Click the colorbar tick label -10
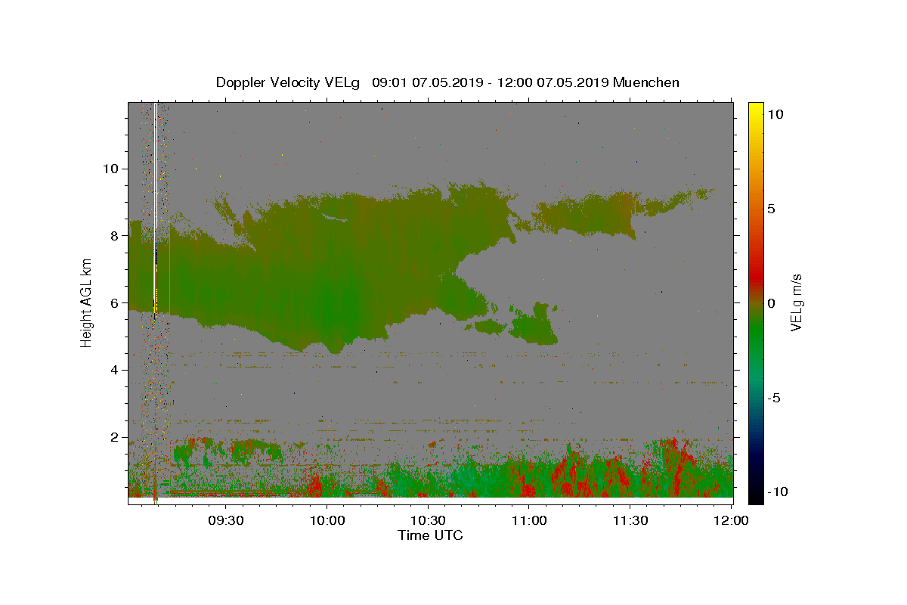The width and height of the screenshot is (907, 605). point(778,492)
